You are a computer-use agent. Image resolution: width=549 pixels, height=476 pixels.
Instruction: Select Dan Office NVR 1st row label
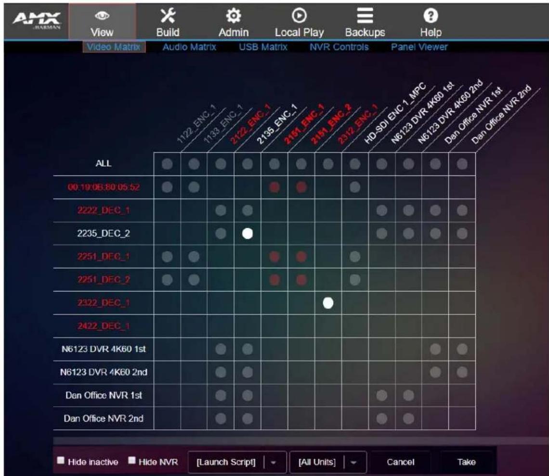(x=104, y=395)
